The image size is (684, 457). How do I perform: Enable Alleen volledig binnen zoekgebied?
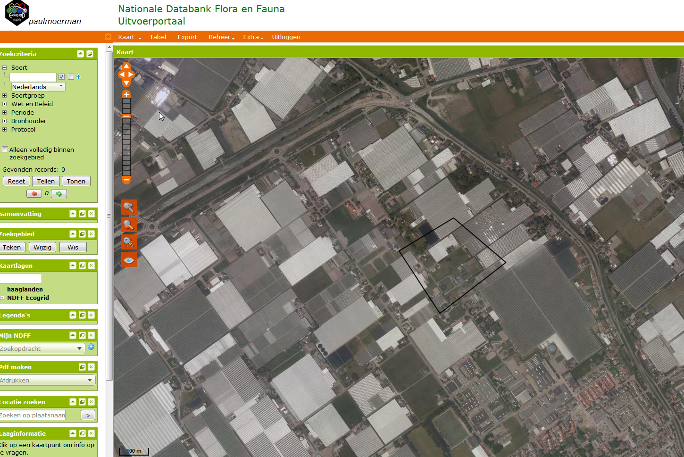(5, 150)
